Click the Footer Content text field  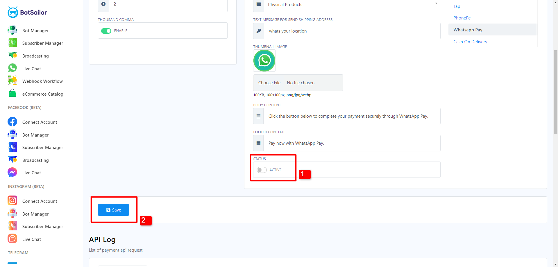352,143
